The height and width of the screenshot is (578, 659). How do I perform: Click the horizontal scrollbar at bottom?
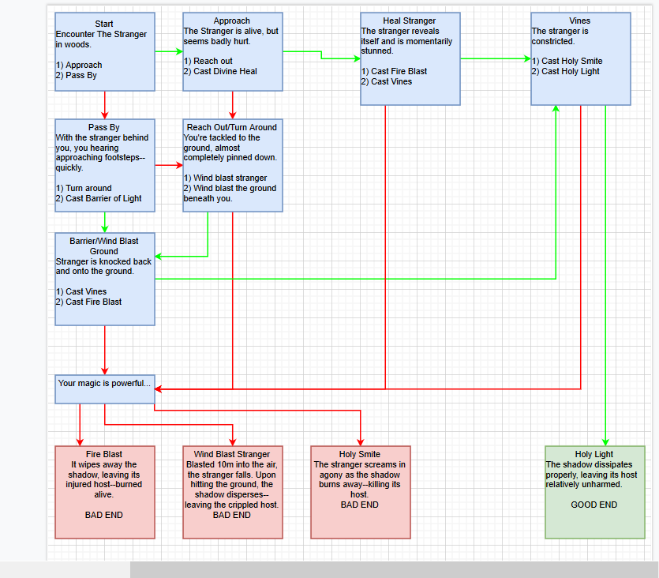point(395,569)
